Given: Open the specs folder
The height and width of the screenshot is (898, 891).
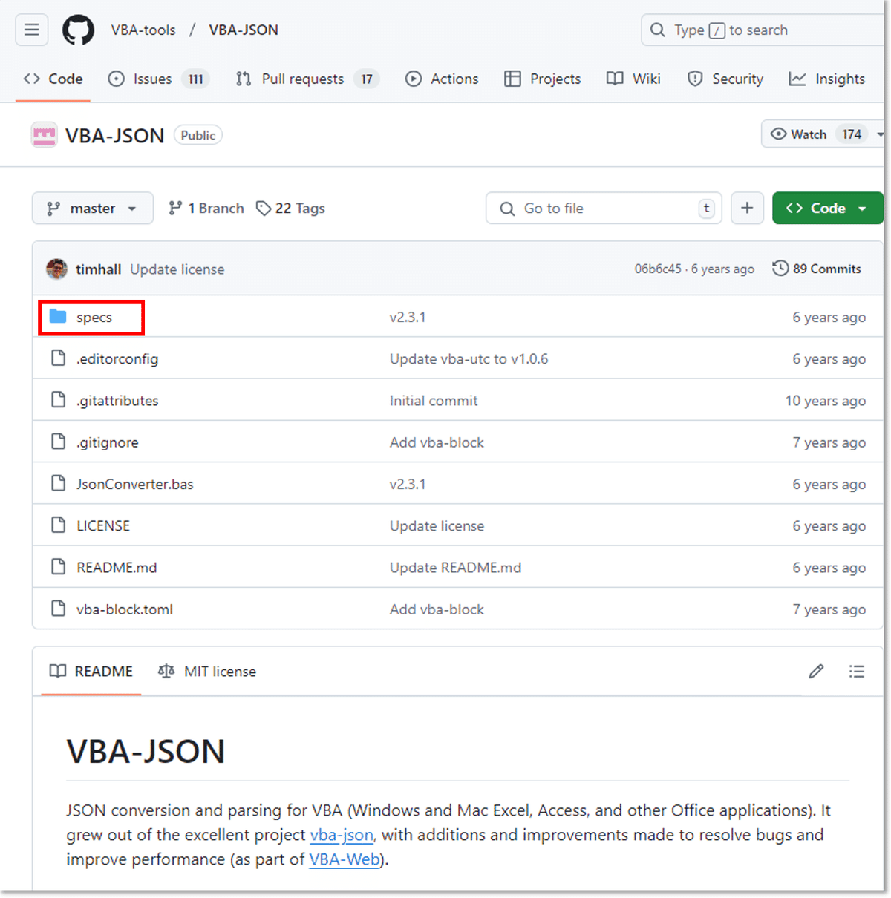Looking at the screenshot, I should pos(94,317).
